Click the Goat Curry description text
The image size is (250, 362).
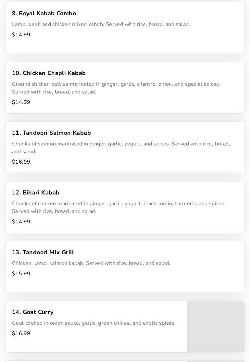click(94, 323)
